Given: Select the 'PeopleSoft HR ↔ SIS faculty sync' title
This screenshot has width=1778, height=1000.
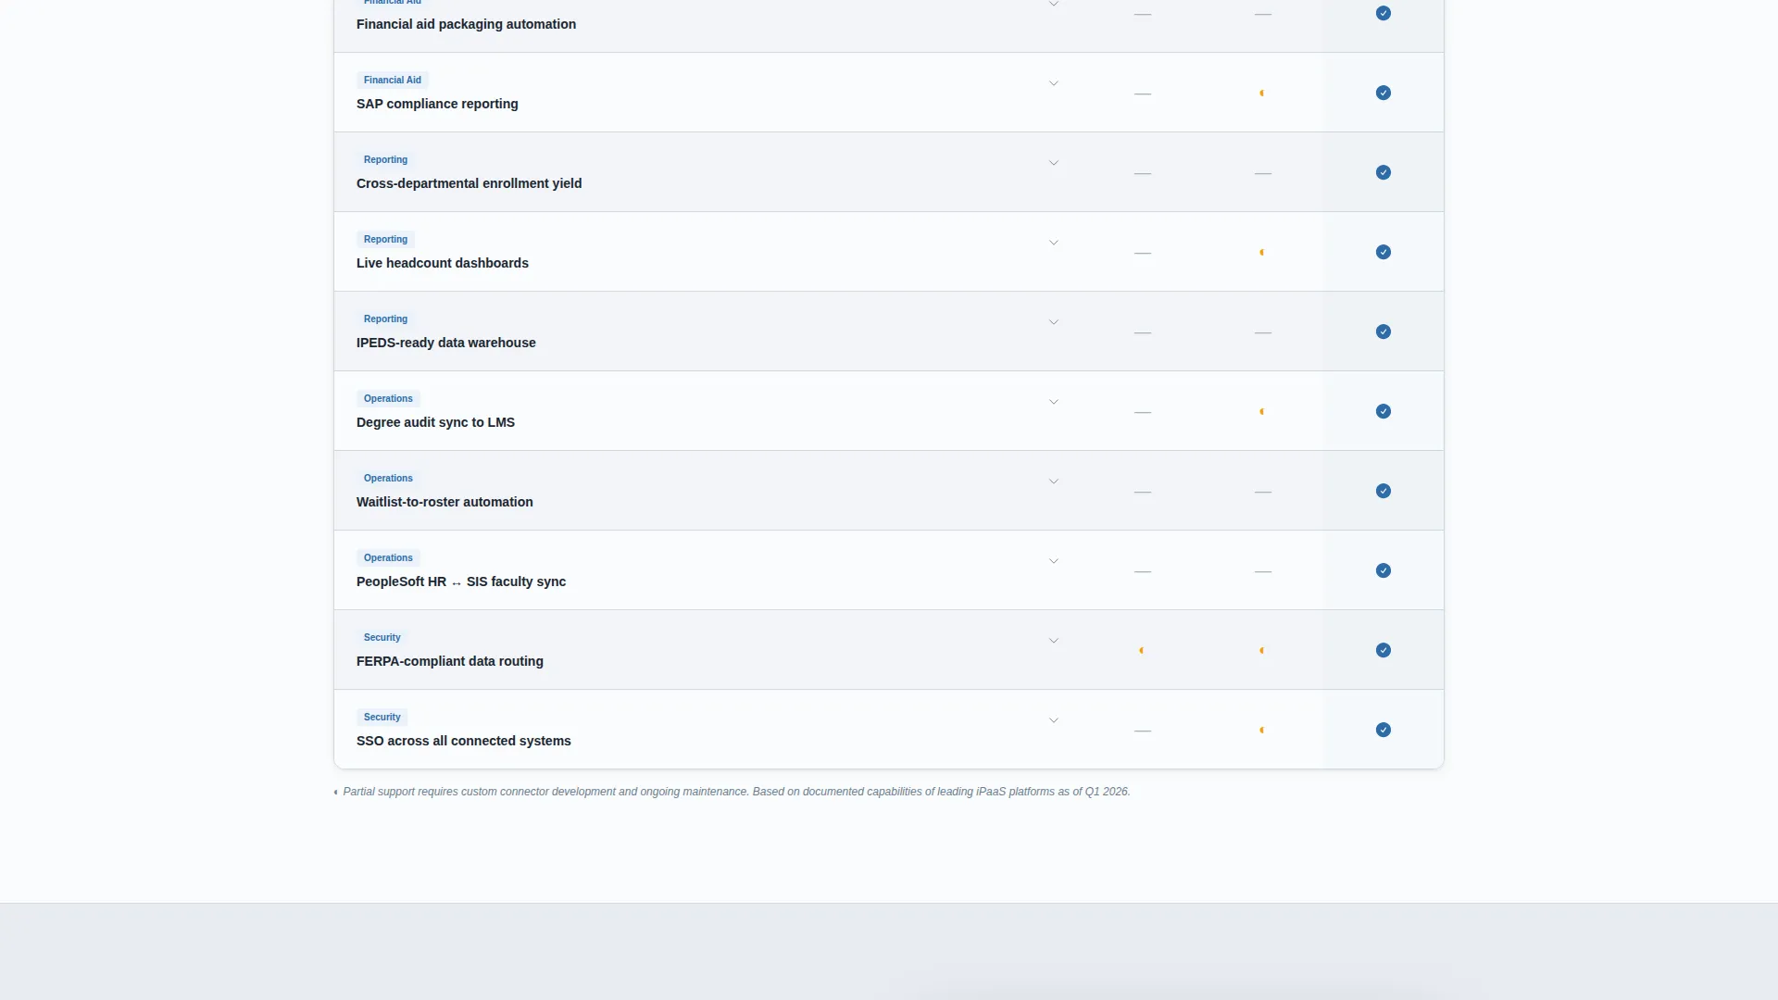Looking at the screenshot, I should [x=461, y=581].
